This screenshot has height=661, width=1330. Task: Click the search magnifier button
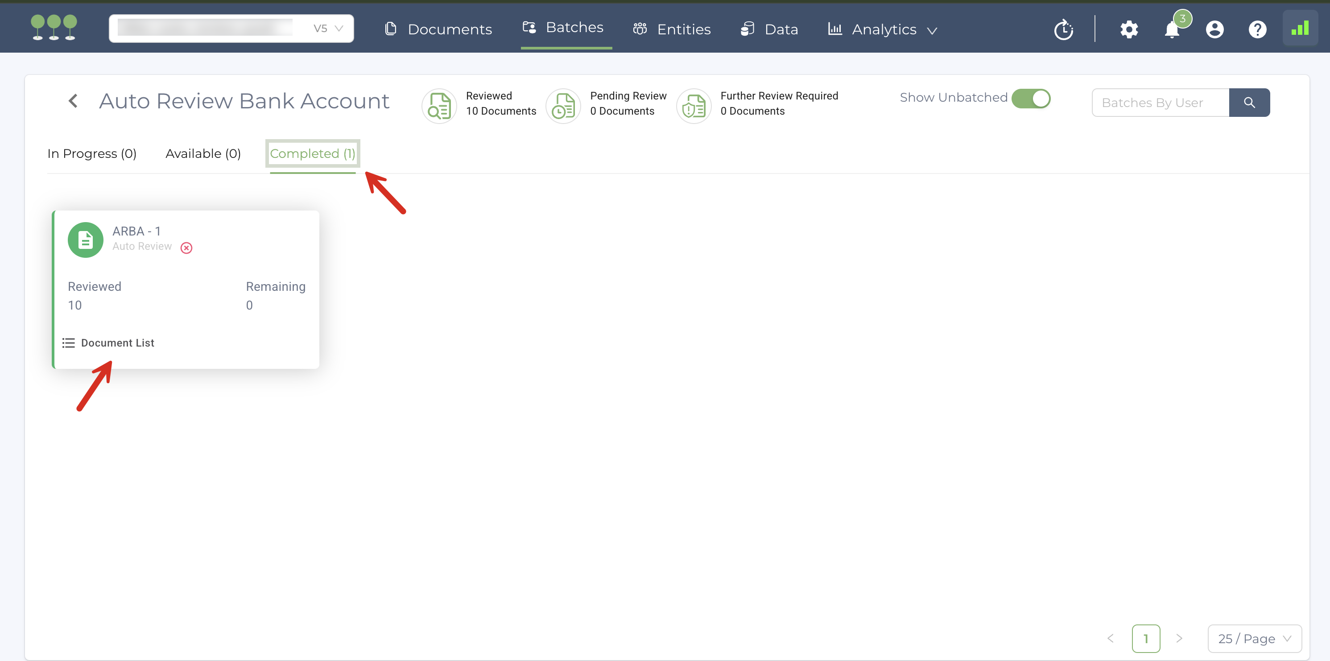point(1249,102)
